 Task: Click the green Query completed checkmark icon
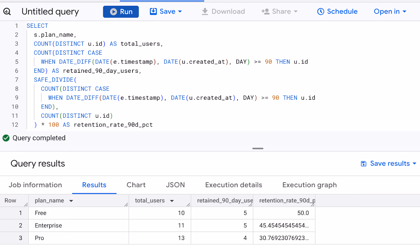coord(6,138)
